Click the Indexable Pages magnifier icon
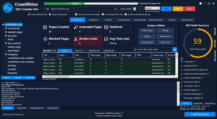Viewport: 217px width, 119px height. [x=76, y=27]
